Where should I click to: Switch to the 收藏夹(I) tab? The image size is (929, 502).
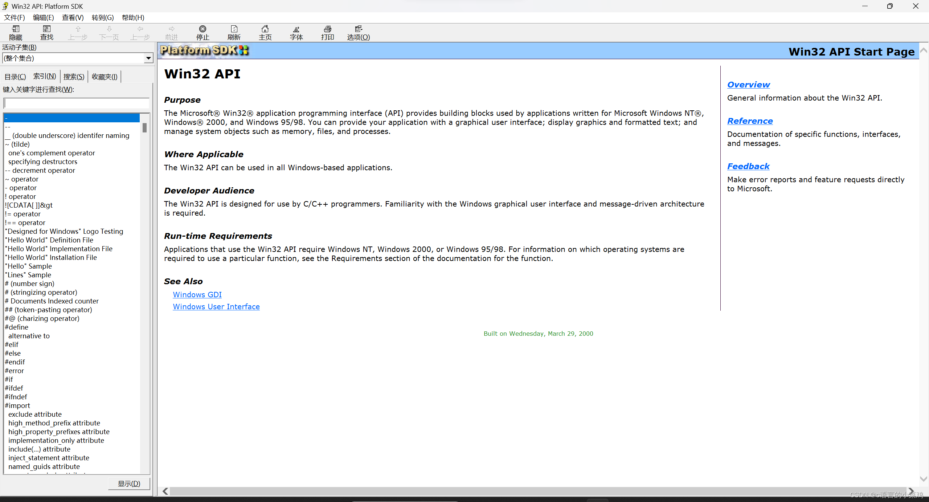pos(105,77)
